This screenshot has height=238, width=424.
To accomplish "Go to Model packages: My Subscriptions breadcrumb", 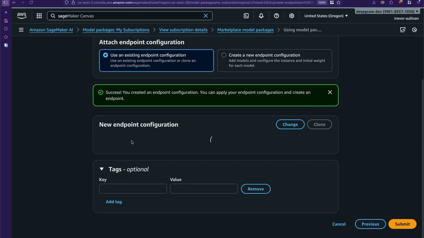I will pyautogui.click(x=116, y=30).
